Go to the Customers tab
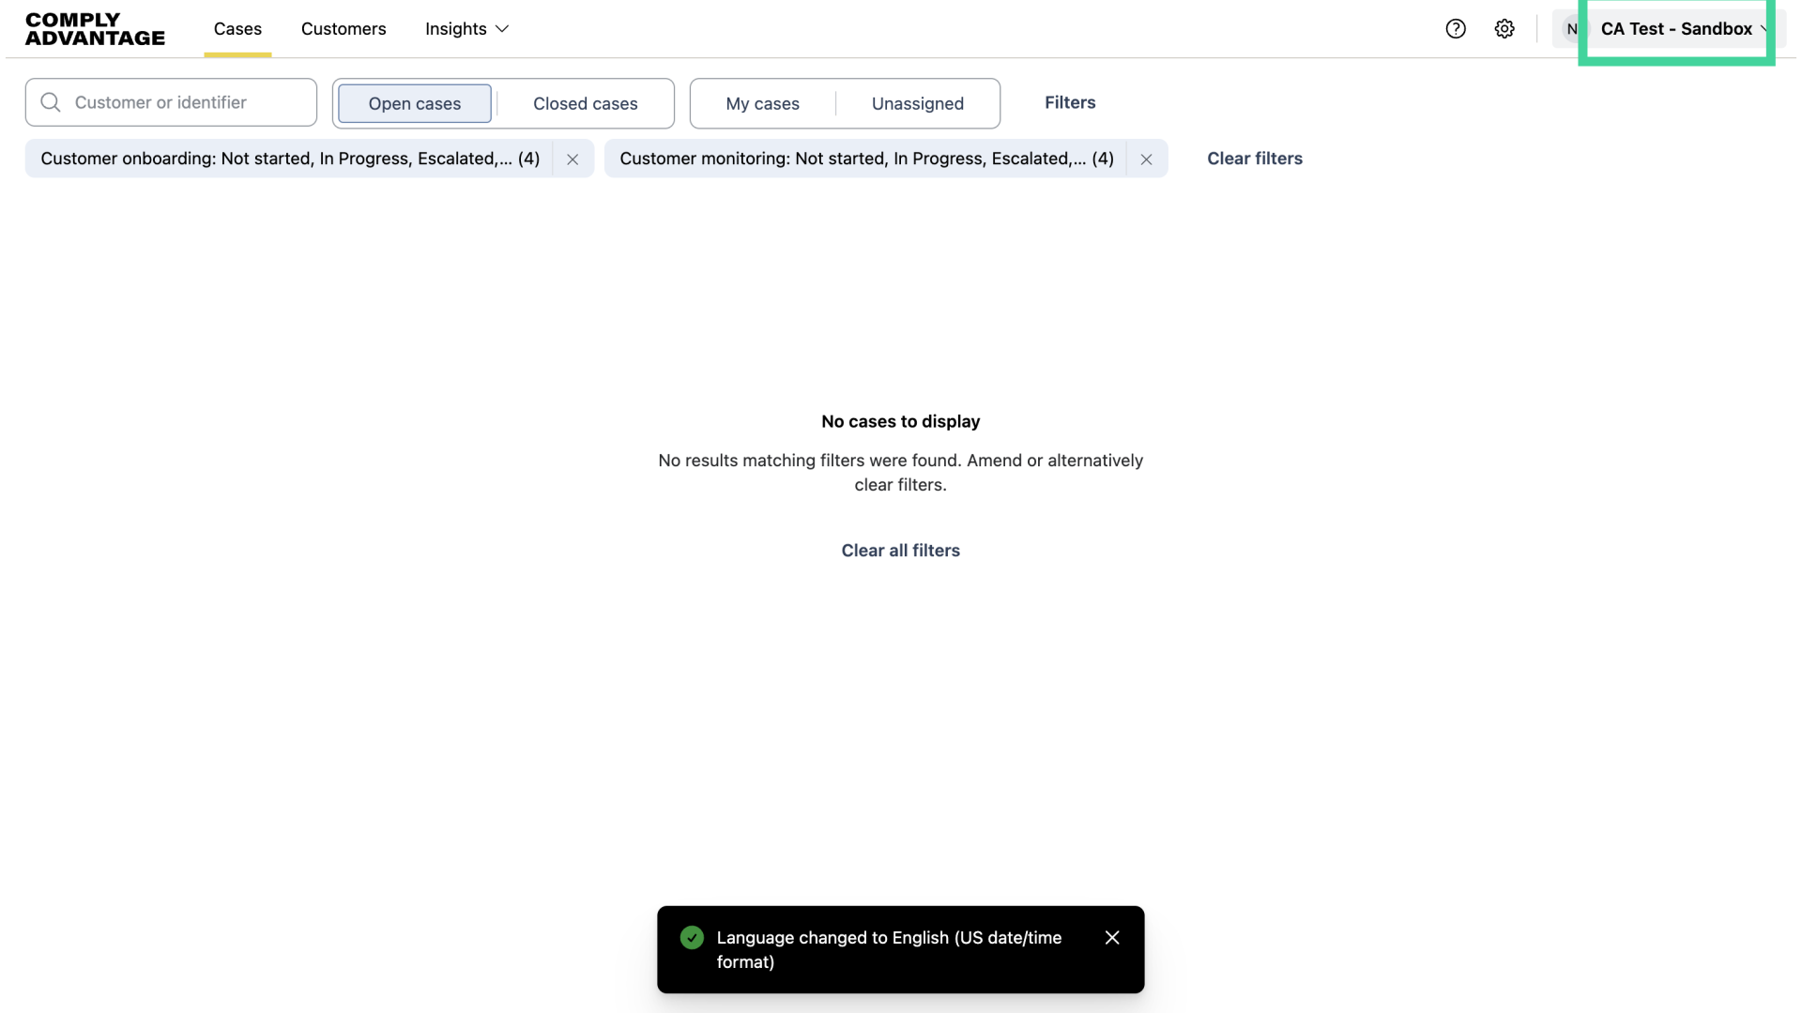Screen dimensions: 1802x1013 click(344, 29)
